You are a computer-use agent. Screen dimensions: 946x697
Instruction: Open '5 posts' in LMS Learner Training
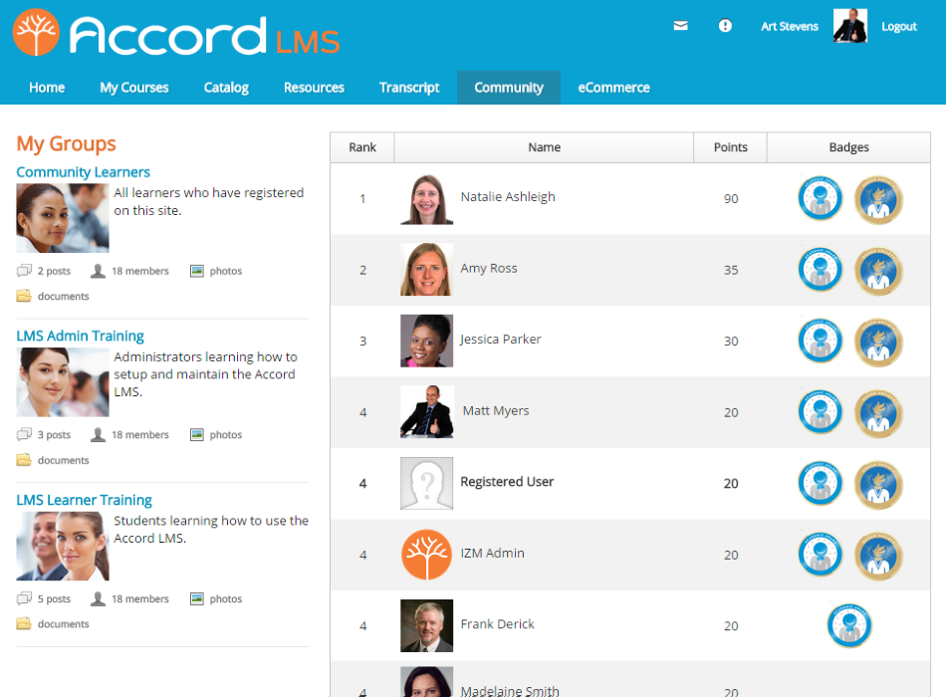(x=54, y=598)
